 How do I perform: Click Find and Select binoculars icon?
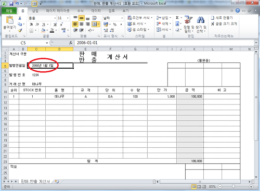201,20
